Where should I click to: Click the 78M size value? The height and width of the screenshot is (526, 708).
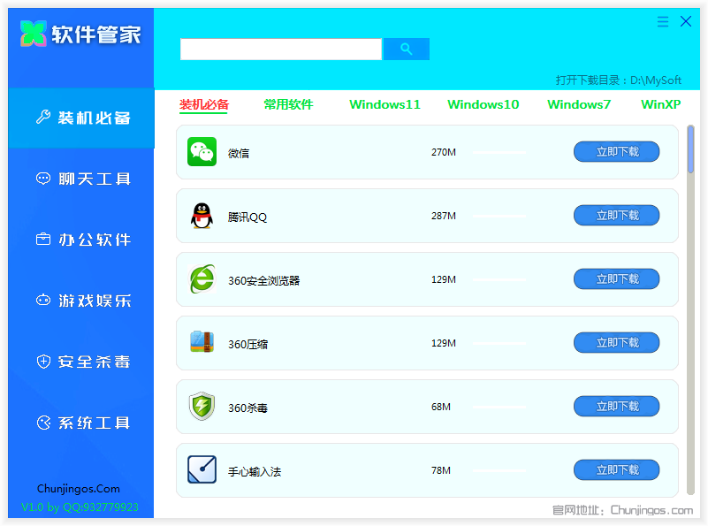441,470
